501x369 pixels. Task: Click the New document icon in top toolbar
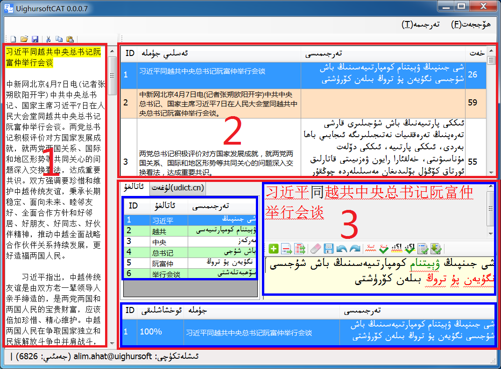[x=14, y=39]
